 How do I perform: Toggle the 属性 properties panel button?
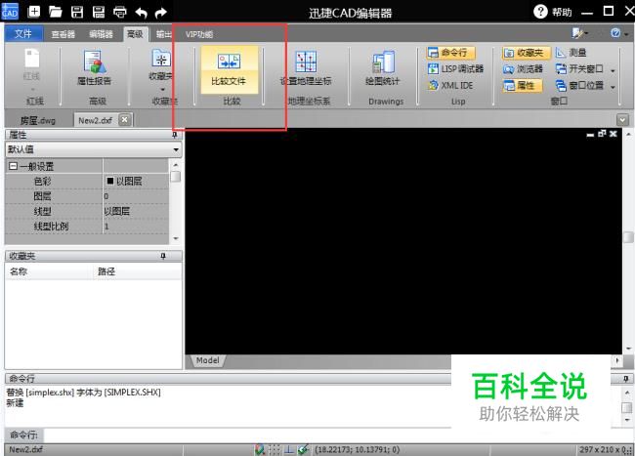522,85
